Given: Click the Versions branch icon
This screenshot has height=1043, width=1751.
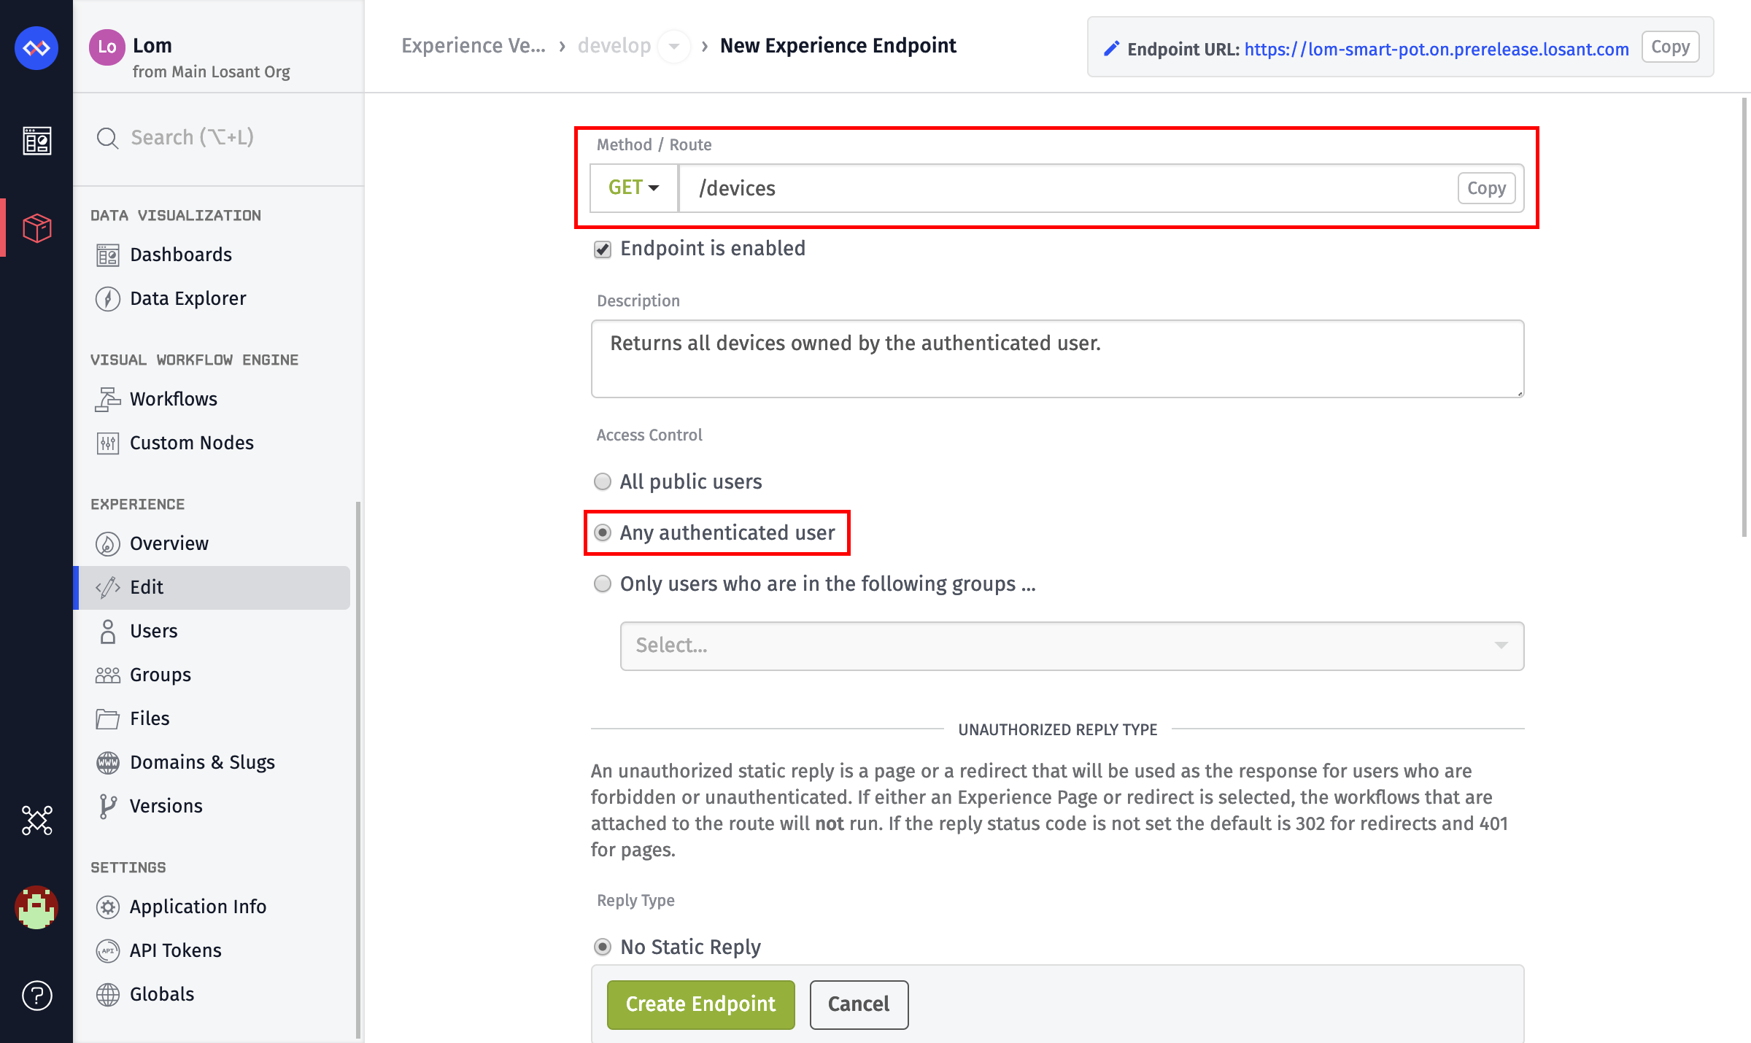Looking at the screenshot, I should click(108, 807).
